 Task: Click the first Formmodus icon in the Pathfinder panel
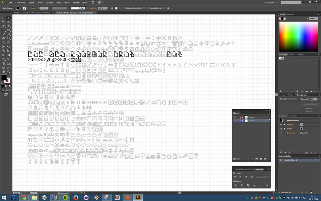(235, 177)
